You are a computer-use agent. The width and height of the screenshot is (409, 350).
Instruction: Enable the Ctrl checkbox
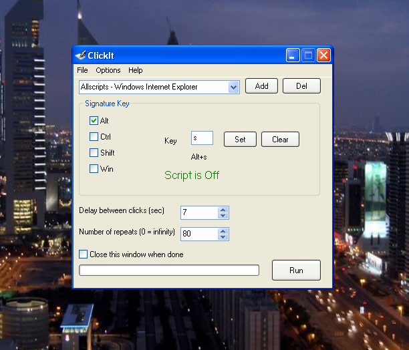pos(94,136)
